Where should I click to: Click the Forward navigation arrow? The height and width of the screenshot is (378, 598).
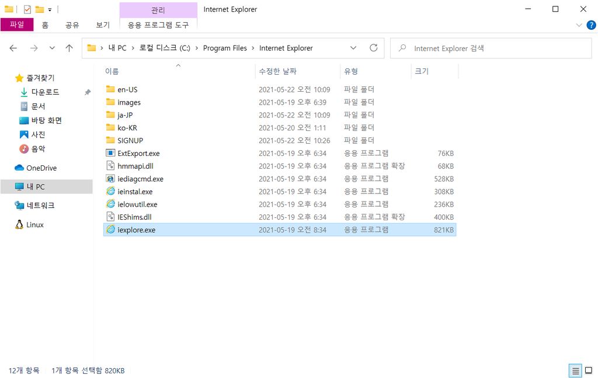point(34,48)
